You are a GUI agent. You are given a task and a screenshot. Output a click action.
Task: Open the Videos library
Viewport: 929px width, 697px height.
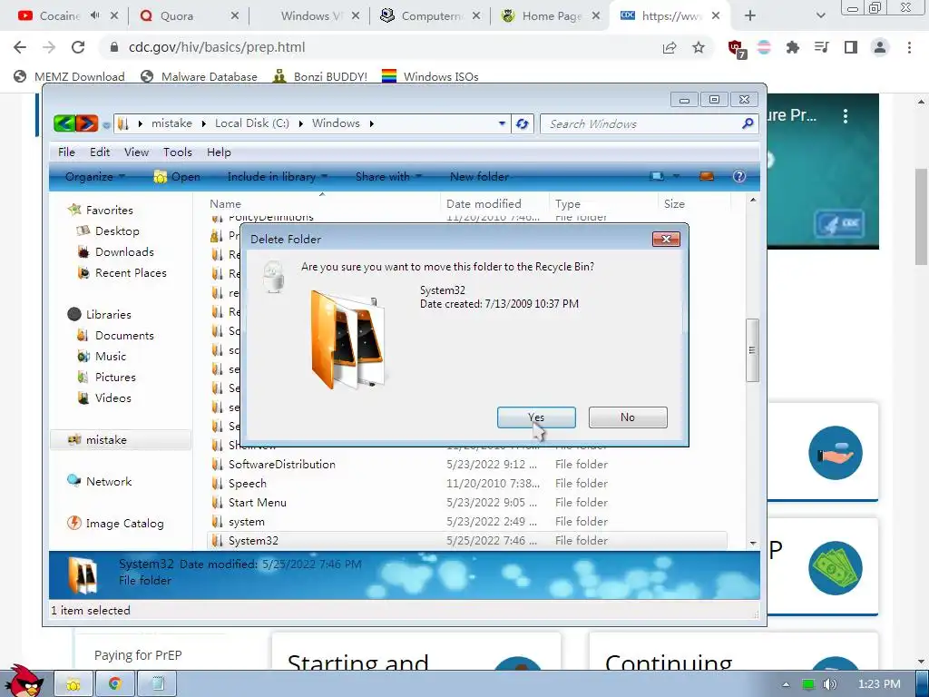click(112, 398)
